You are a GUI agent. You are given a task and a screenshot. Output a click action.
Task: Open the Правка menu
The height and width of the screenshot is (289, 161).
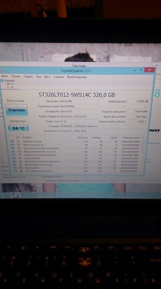pyautogui.click(x=16, y=76)
